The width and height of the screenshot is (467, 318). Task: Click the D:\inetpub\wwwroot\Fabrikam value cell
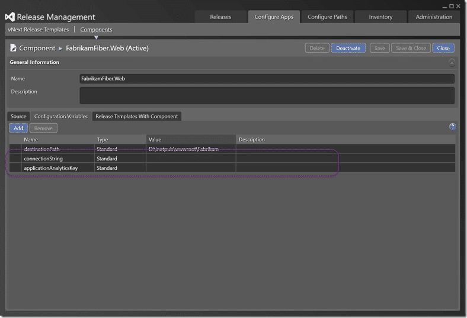point(191,149)
